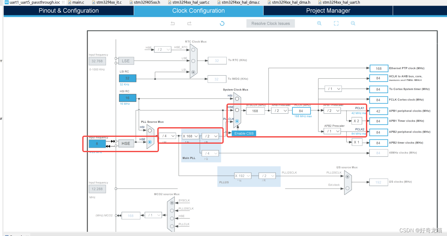Select HSE_RTC in RTC Clock Mux

click(193, 50)
